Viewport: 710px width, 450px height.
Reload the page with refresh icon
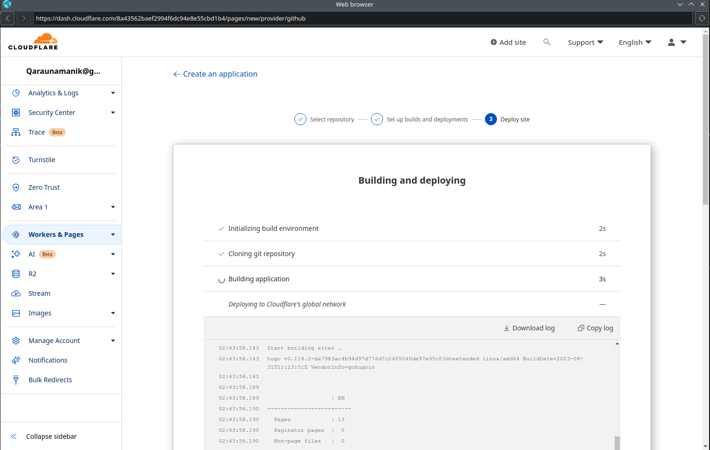[702, 18]
